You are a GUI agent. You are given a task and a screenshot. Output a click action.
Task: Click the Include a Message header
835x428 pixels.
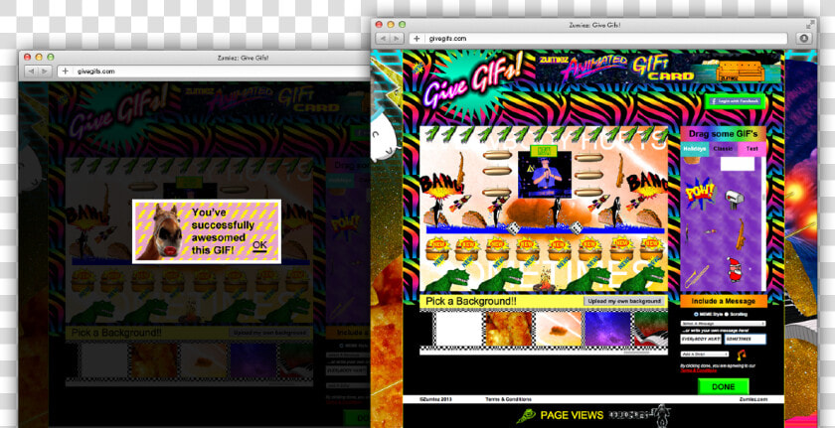724,301
